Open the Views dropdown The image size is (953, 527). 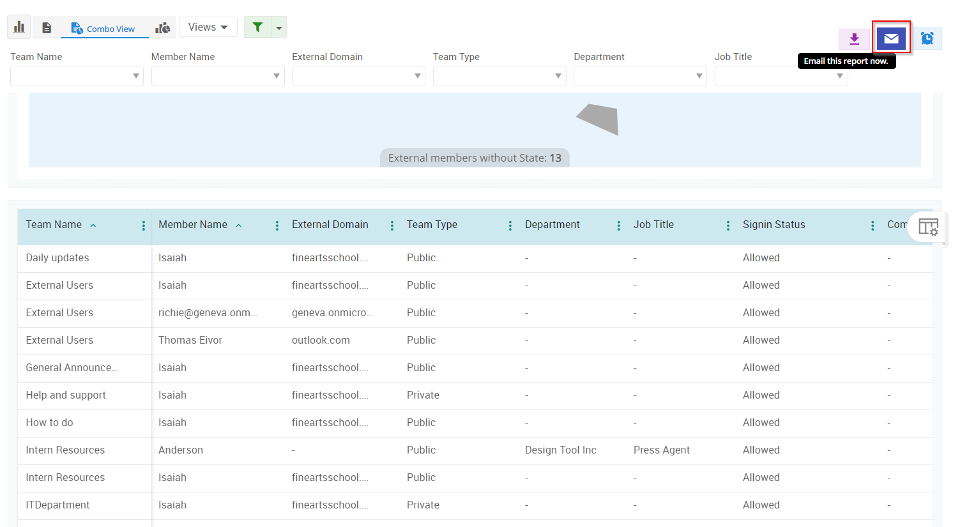208,27
